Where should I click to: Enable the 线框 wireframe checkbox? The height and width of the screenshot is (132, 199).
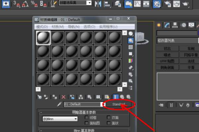coord(86,117)
